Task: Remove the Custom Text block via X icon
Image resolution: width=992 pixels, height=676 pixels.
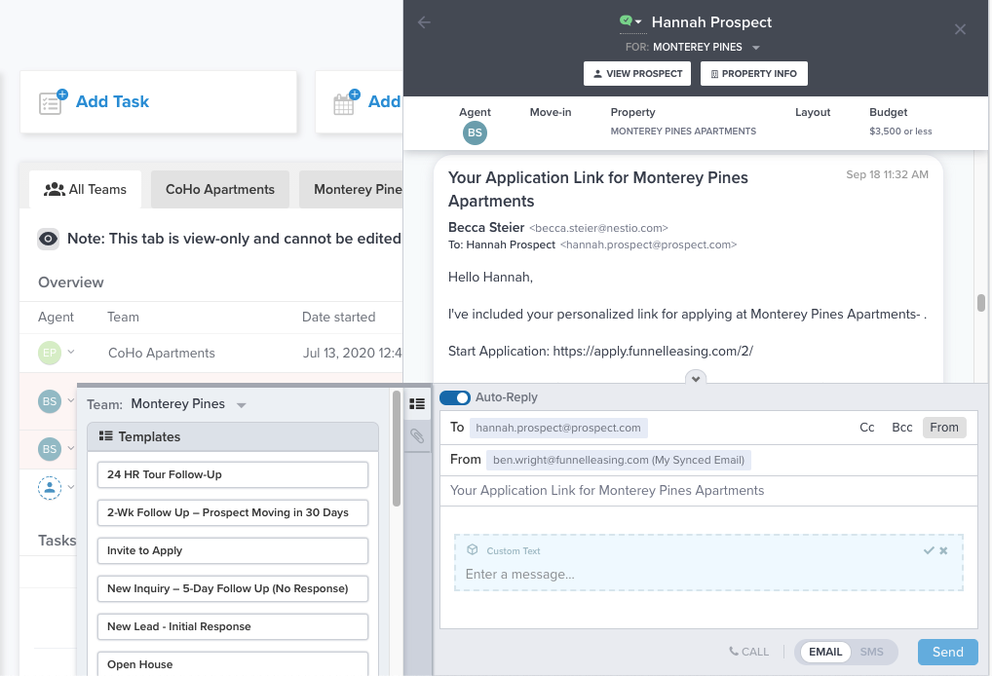Action: coord(942,549)
